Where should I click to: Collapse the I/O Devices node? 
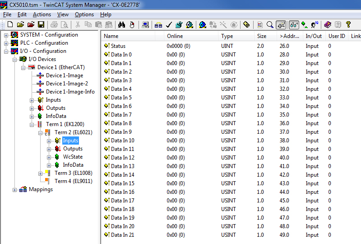pyautogui.click(x=14, y=60)
